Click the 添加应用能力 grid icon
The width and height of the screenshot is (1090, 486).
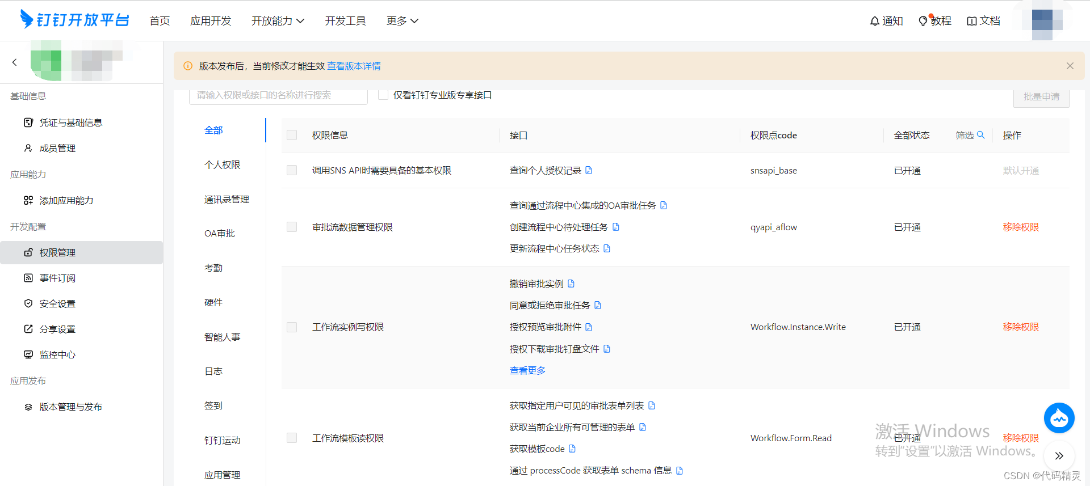pyautogui.click(x=28, y=200)
